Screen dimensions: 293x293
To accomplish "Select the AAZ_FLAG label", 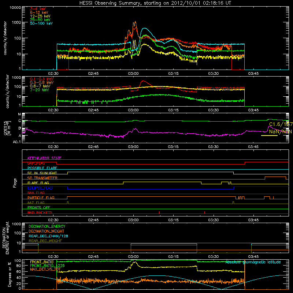I will 36,203.
